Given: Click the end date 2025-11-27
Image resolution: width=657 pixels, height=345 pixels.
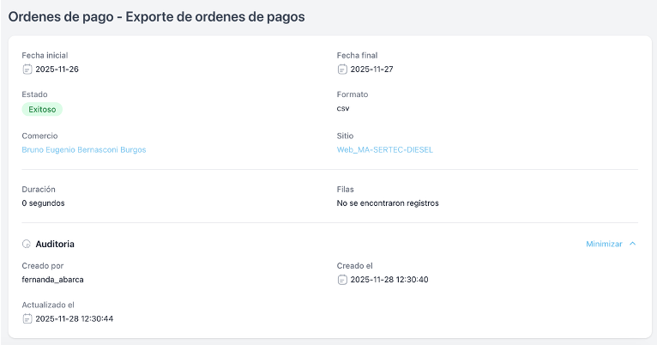Looking at the screenshot, I should pos(371,70).
